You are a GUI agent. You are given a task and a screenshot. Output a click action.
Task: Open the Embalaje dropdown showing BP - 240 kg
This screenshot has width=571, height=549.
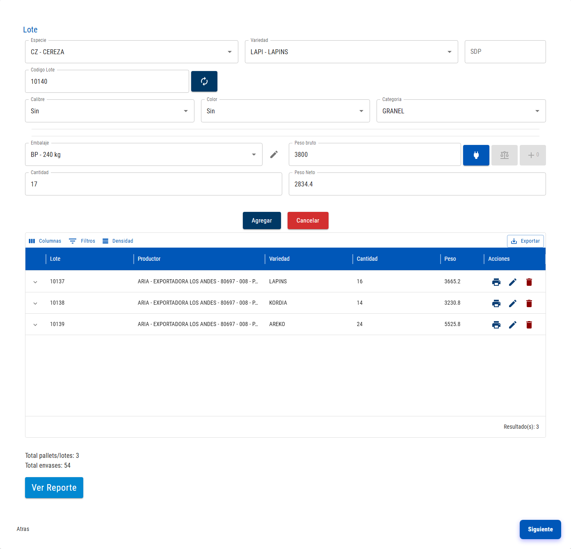pos(144,154)
